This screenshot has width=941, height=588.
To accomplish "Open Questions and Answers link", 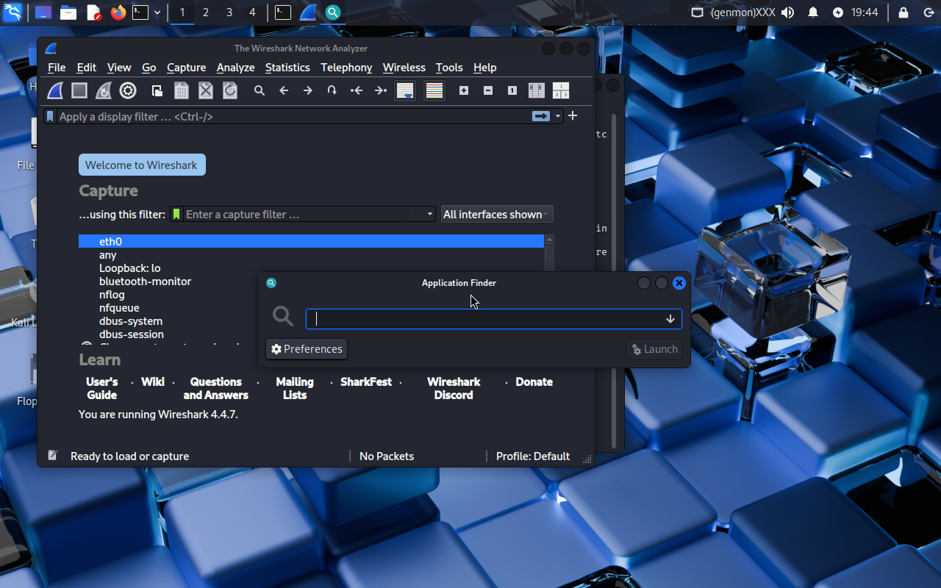I will (215, 388).
